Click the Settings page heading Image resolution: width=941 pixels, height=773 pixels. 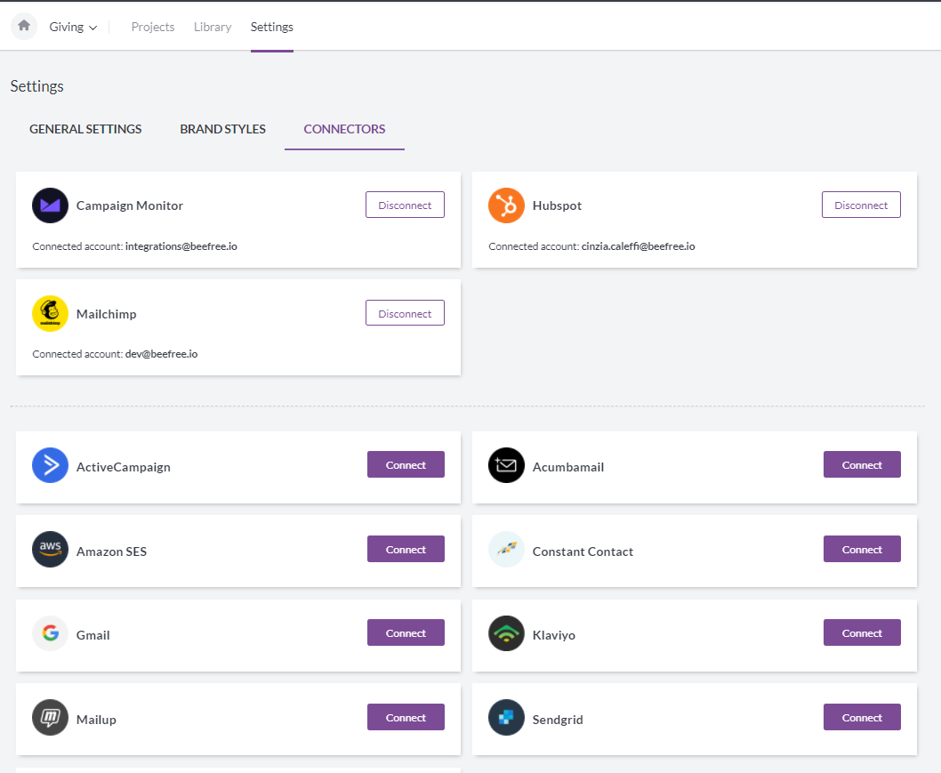pos(36,85)
